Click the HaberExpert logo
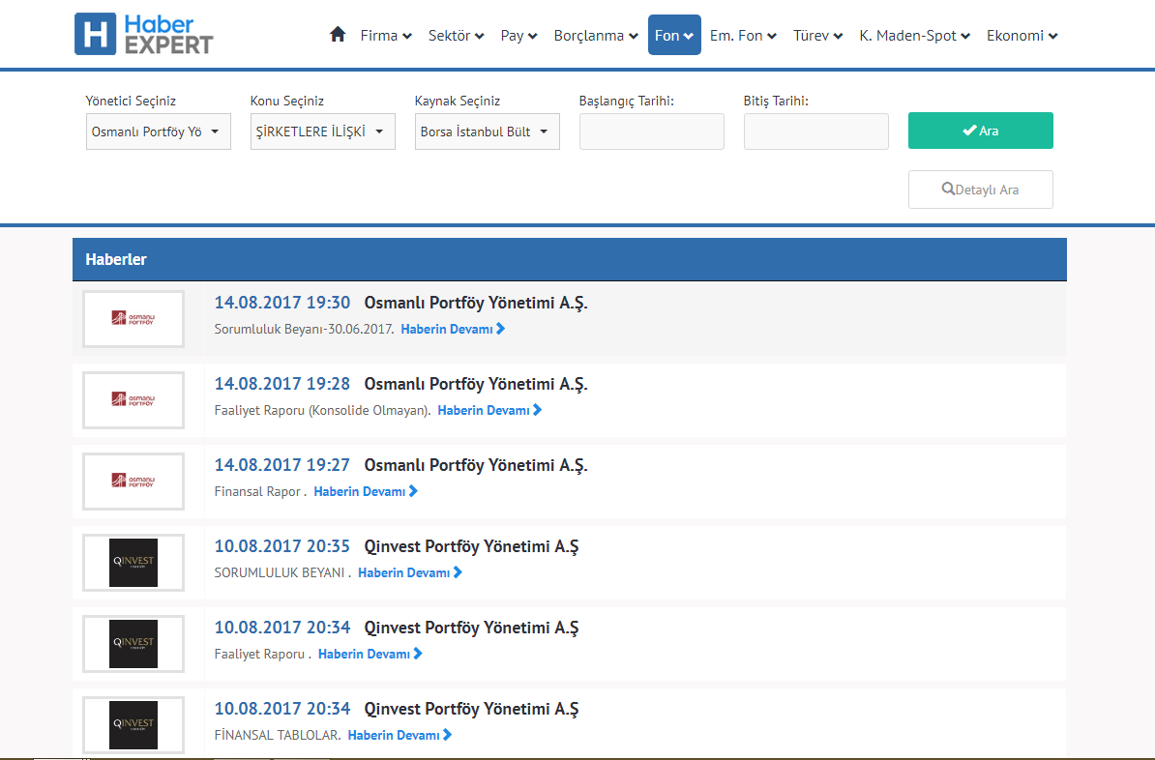1155x760 pixels. point(143,34)
